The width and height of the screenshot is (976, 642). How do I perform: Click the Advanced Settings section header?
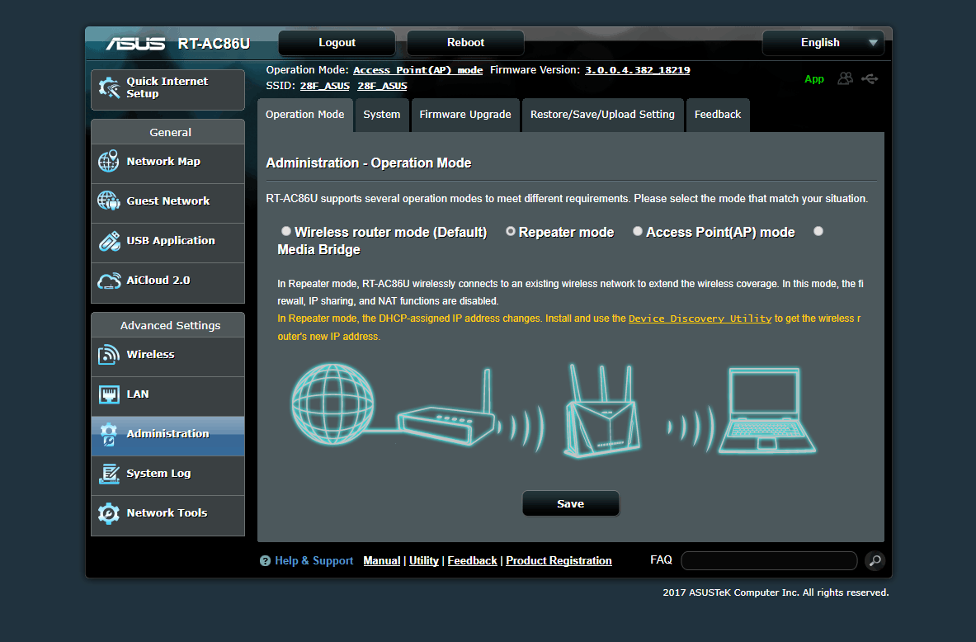167,325
